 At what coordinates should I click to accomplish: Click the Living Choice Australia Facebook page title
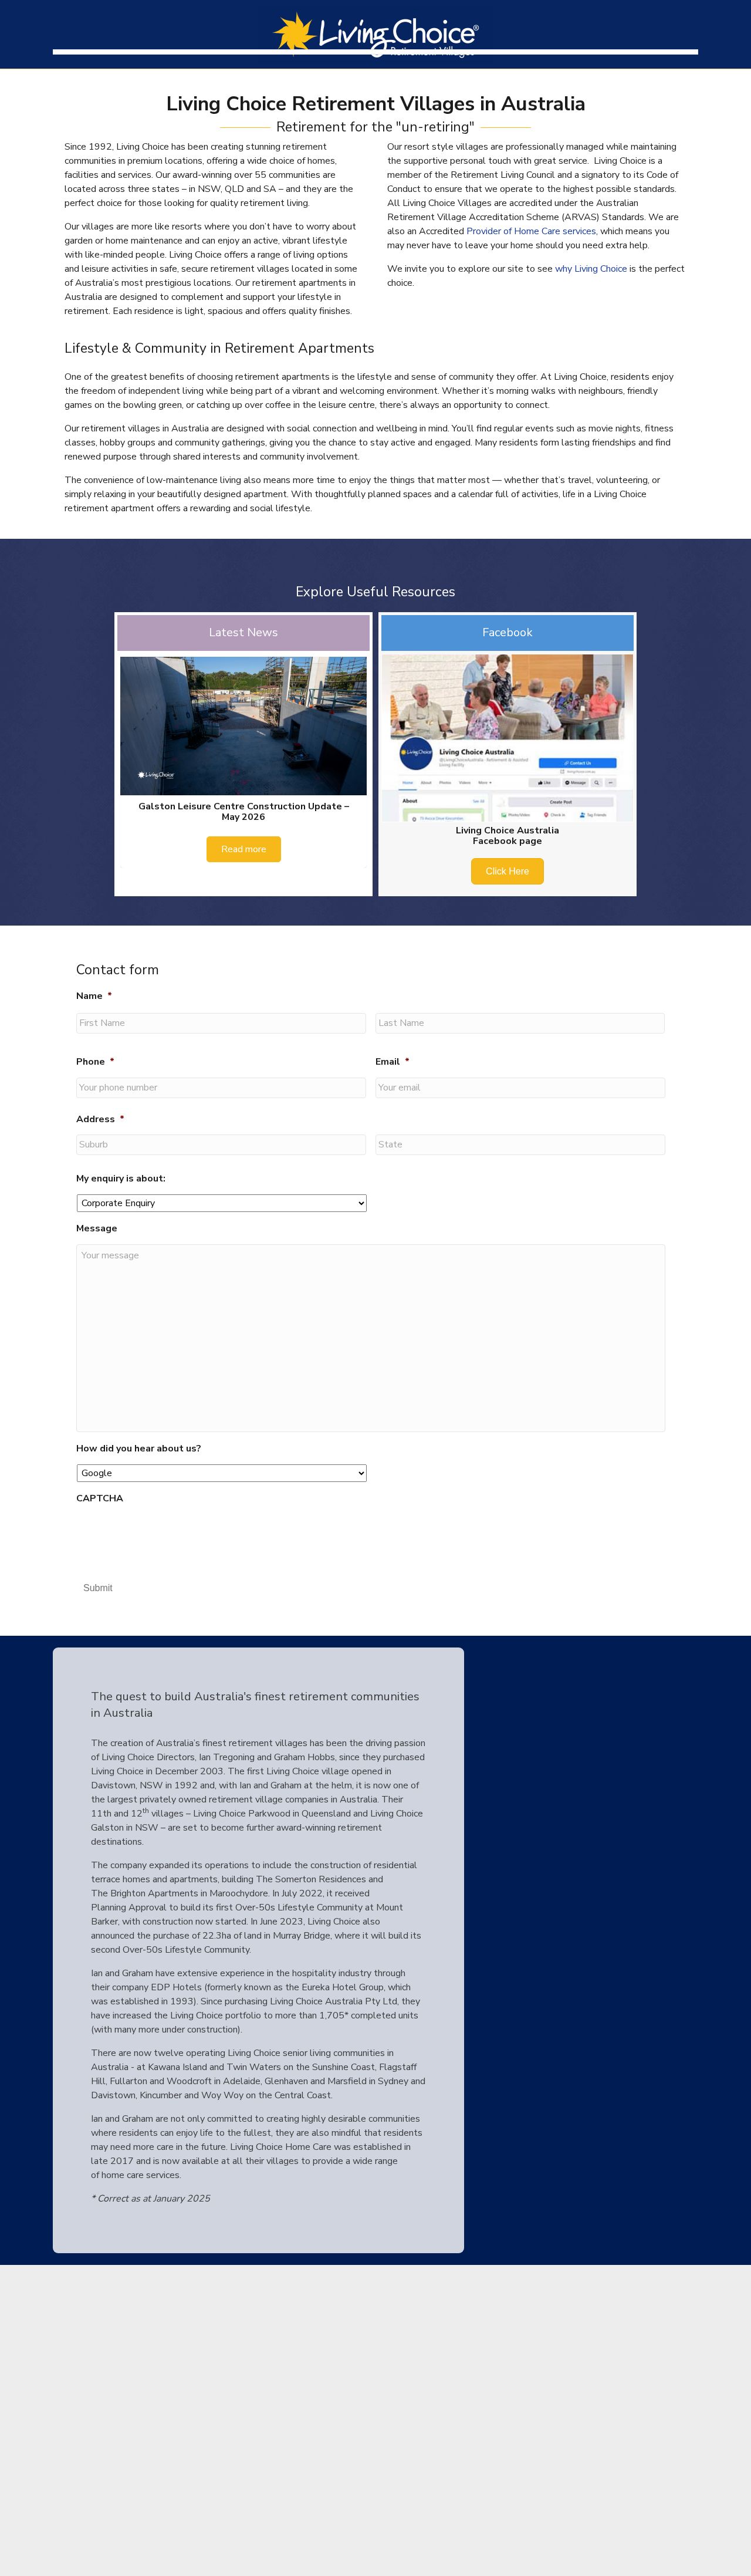pos(507,835)
